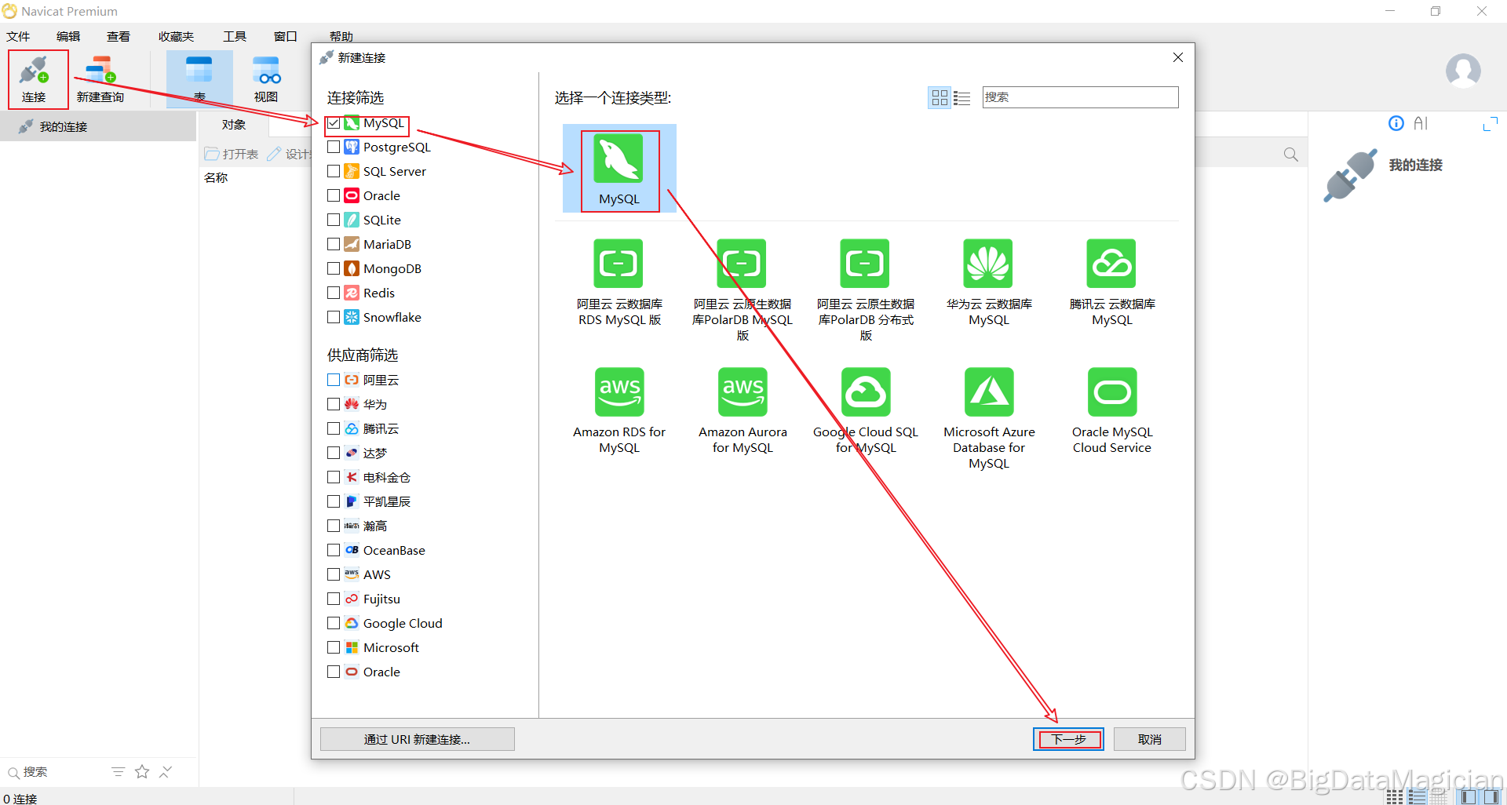
Task: Choose 阿里云 云原生数据库 PolarDB 分布式版 tile
Action: coord(866,290)
